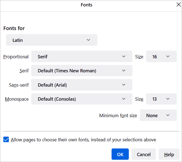182x162 pixels.
Task: Confirm with the OK button
Action: [x=120, y=154]
